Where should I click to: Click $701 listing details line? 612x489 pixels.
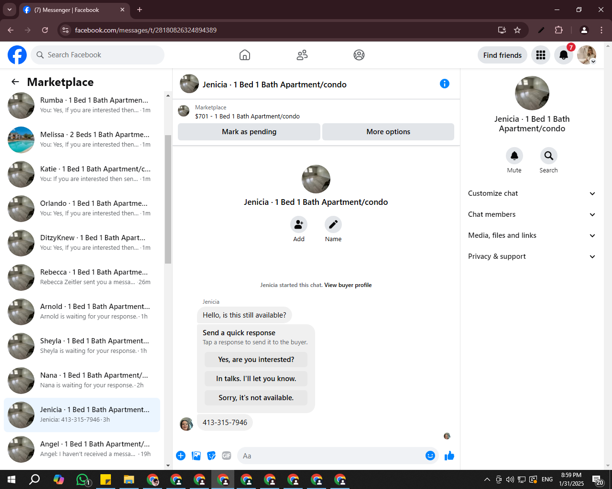coord(247,116)
